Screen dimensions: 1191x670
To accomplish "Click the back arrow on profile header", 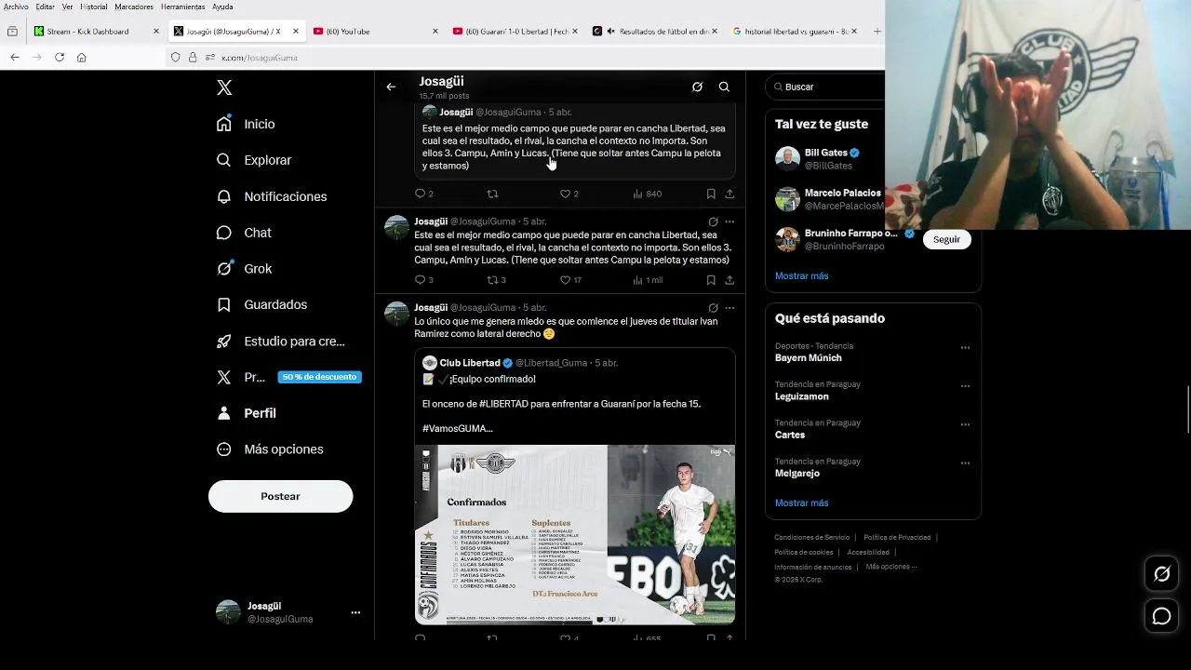I will click(x=391, y=87).
